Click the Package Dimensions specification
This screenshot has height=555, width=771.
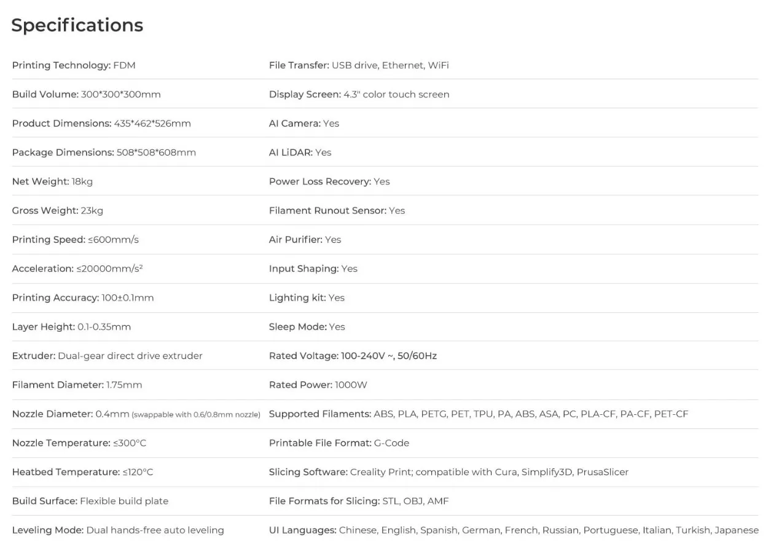pyautogui.click(x=104, y=152)
